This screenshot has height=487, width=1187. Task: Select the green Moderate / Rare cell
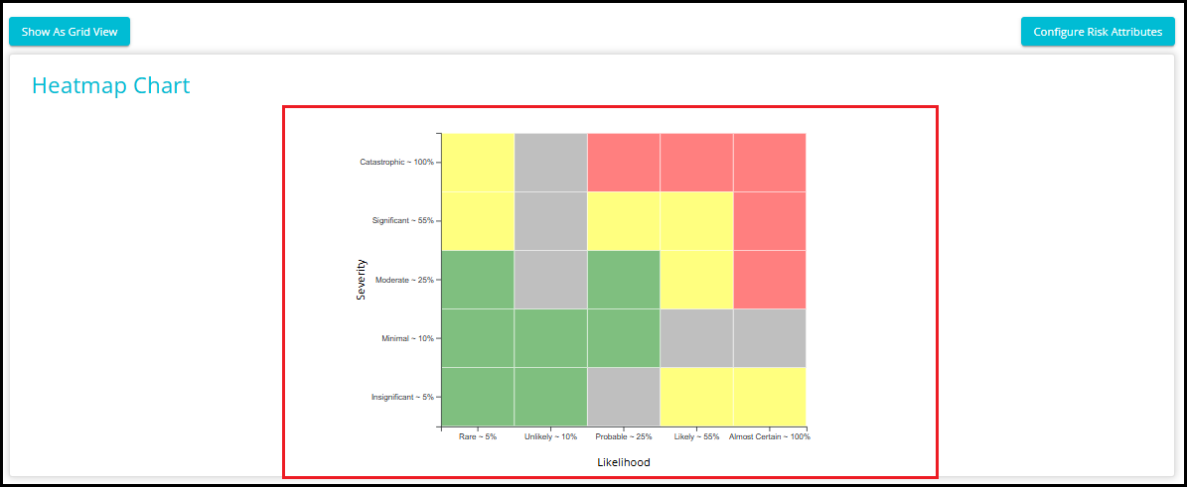[x=478, y=279]
